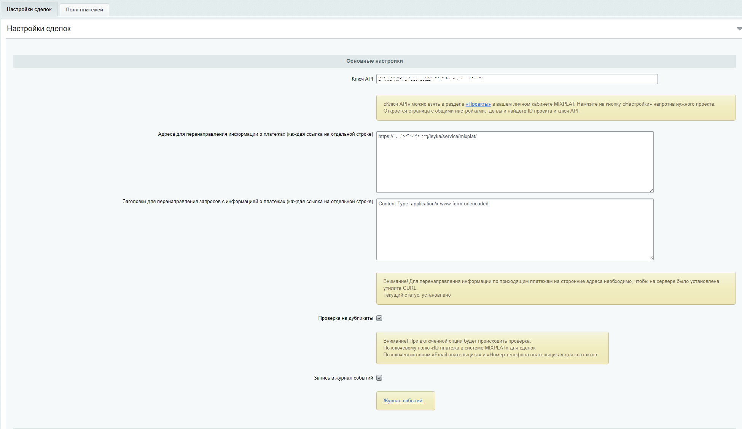This screenshot has width=742, height=429.
Task: Click the Проверка на дубликаты label
Action: click(x=345, y=318)
